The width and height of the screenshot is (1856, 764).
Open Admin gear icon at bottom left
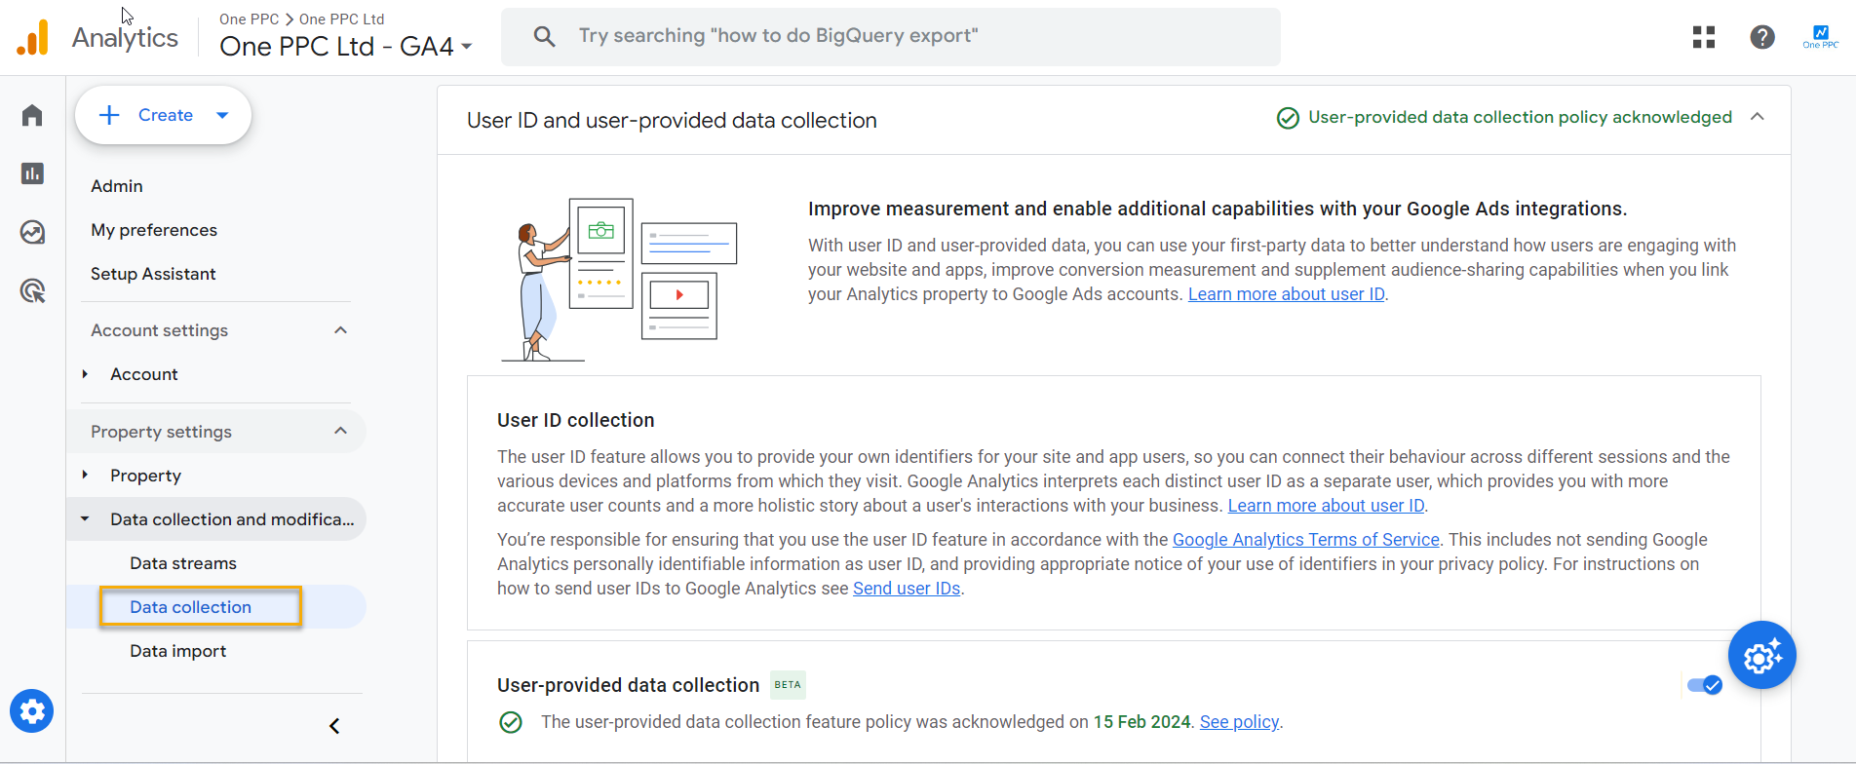32,711
